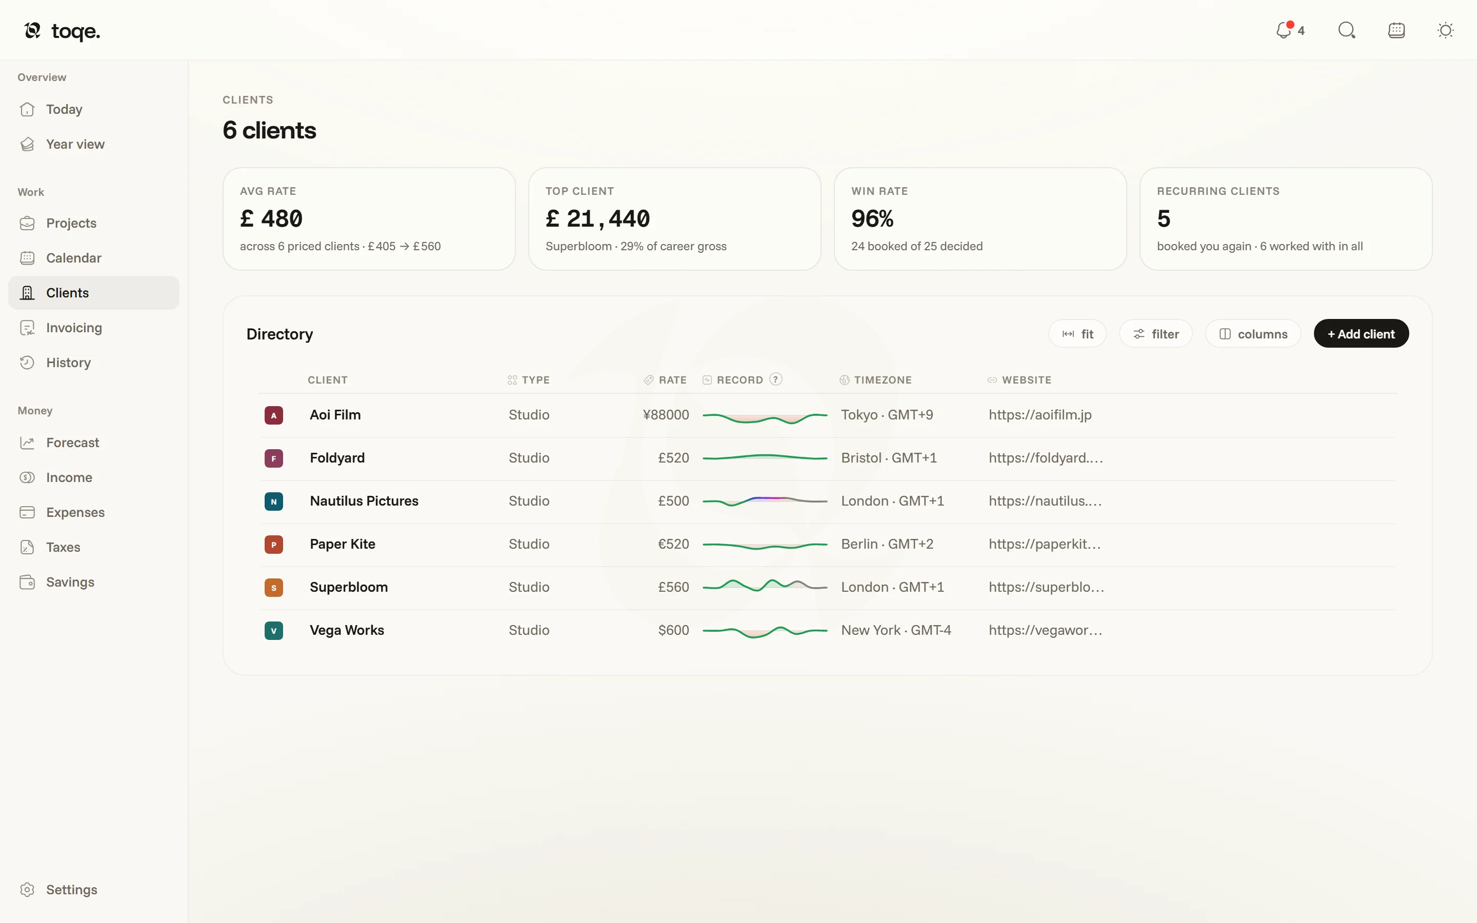
Task: Click the Aoi Film red avatar swatch
Action: [273, 415]
